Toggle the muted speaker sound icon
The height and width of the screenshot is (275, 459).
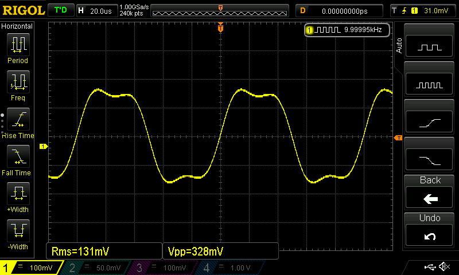(444, 266)
